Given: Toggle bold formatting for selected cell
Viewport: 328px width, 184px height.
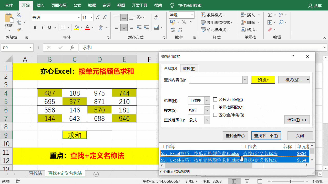Looking at the screenshot, I should click(x=35, y=27).
